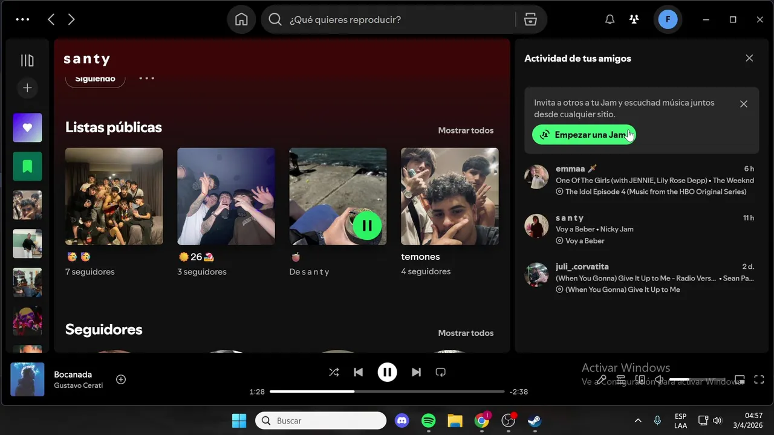Open Chrome from the taskbar

(482, 420)
